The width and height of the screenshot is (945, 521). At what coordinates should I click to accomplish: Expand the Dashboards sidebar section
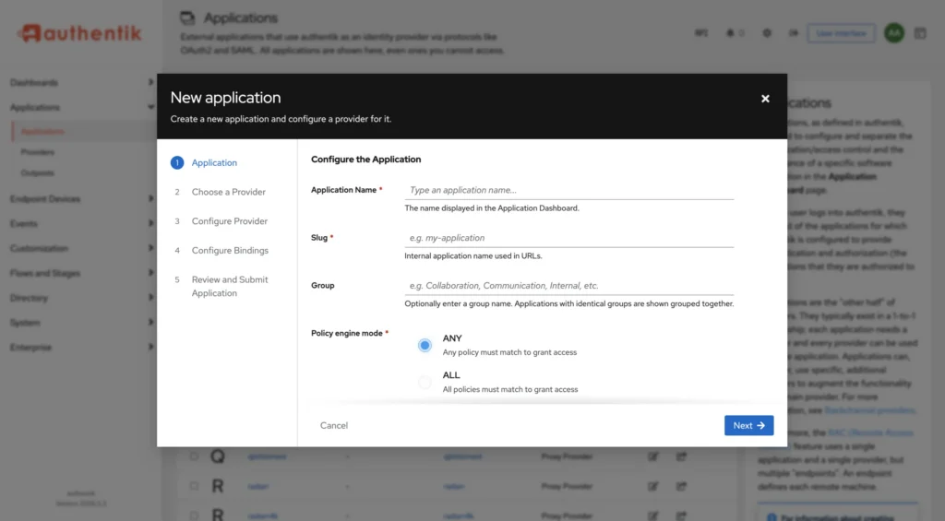pos(81,82)
